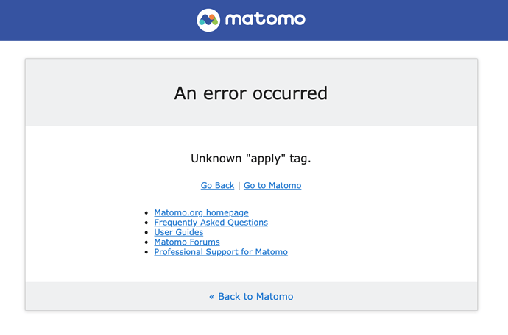Visit the Matomo.org homepage link

coord(201,212)
